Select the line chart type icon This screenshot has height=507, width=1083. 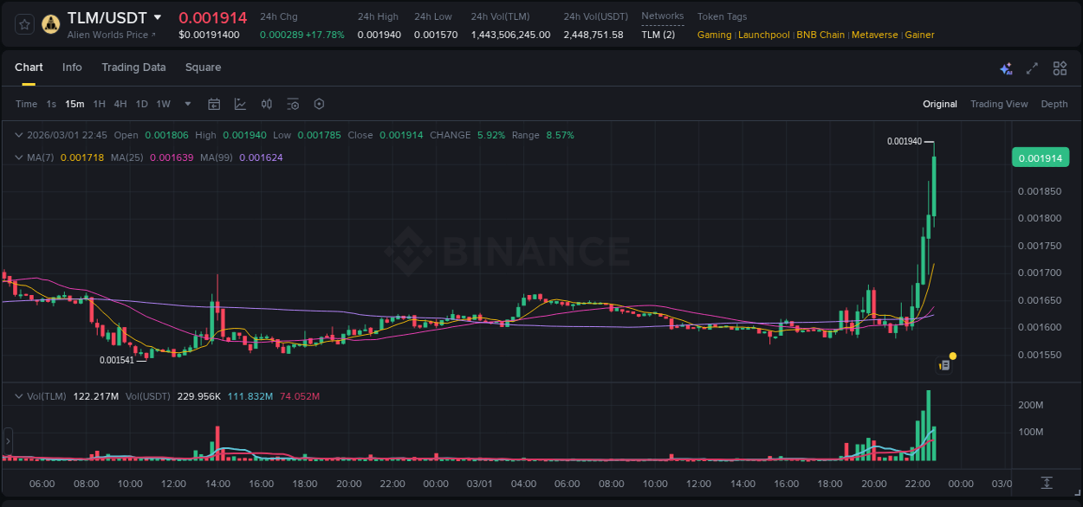[x=241, y=104]
